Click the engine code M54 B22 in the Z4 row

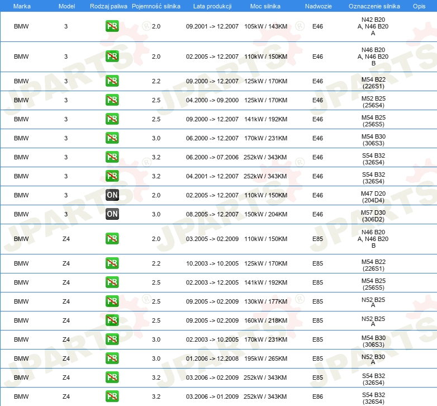pos(373,263)
